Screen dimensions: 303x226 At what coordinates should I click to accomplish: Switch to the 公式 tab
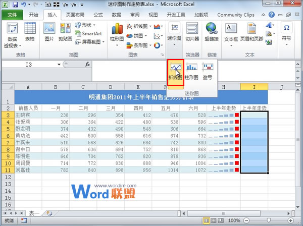(x=98, y=15)
